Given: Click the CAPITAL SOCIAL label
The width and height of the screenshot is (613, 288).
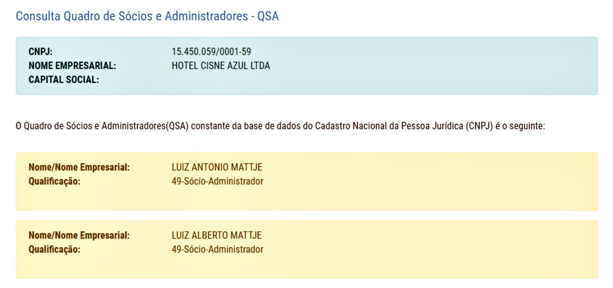Looking at the screenshot, I should point(64,80).
